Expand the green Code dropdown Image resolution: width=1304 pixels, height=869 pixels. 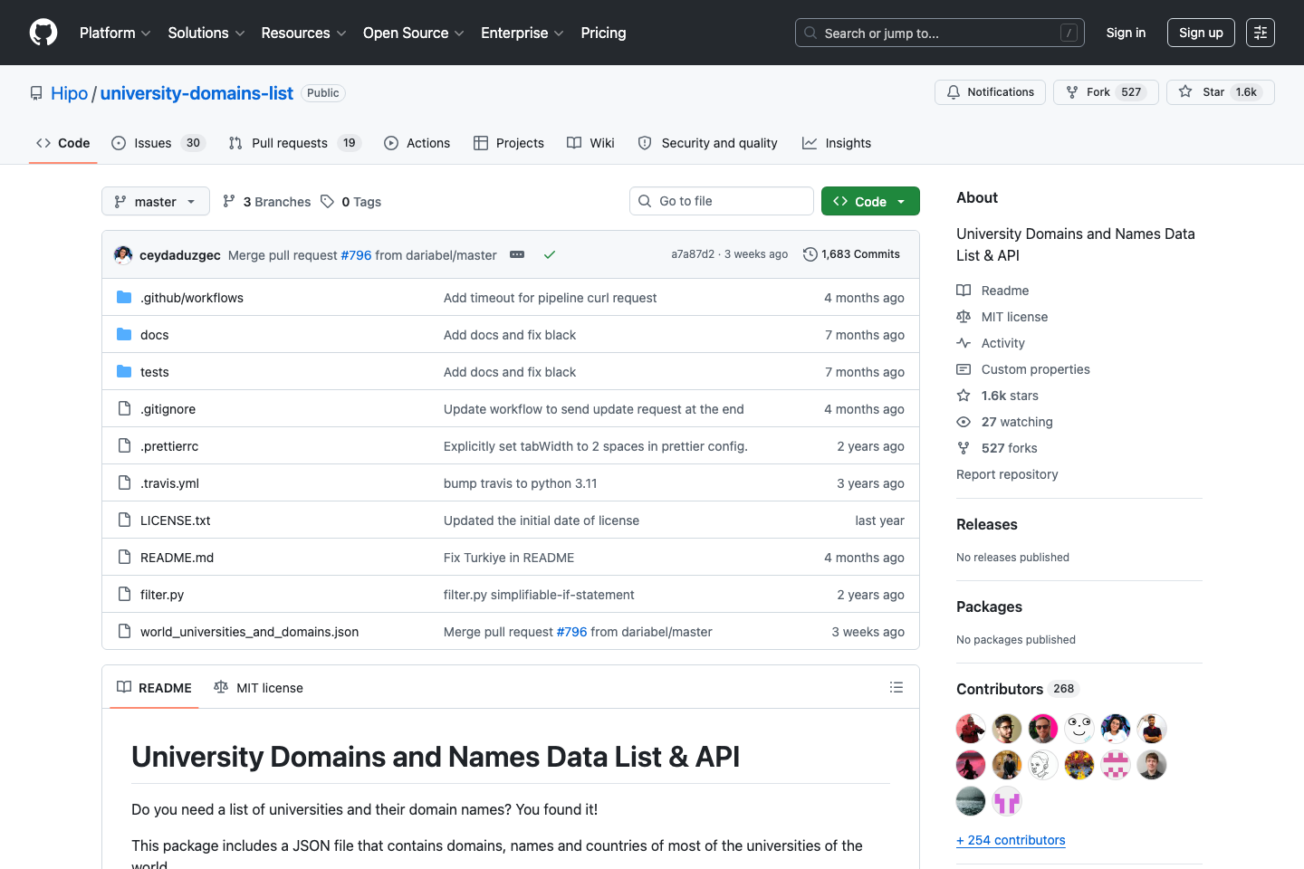point(870,200)
